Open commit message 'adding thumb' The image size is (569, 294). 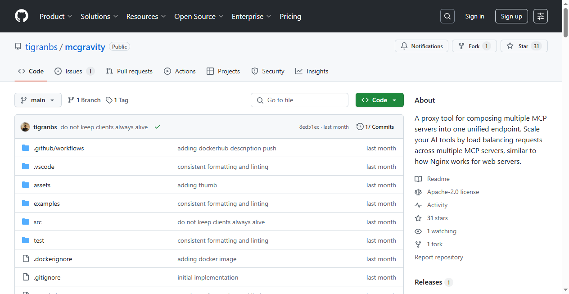pos(197,185)
